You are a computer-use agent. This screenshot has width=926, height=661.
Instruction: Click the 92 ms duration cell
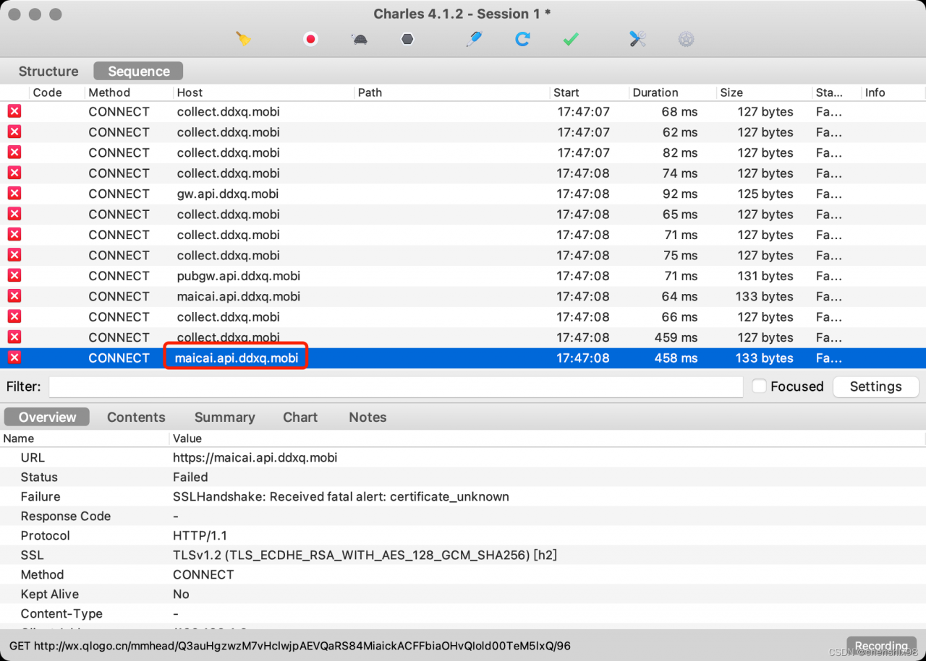pyautogui.click(x=680, y=194)
